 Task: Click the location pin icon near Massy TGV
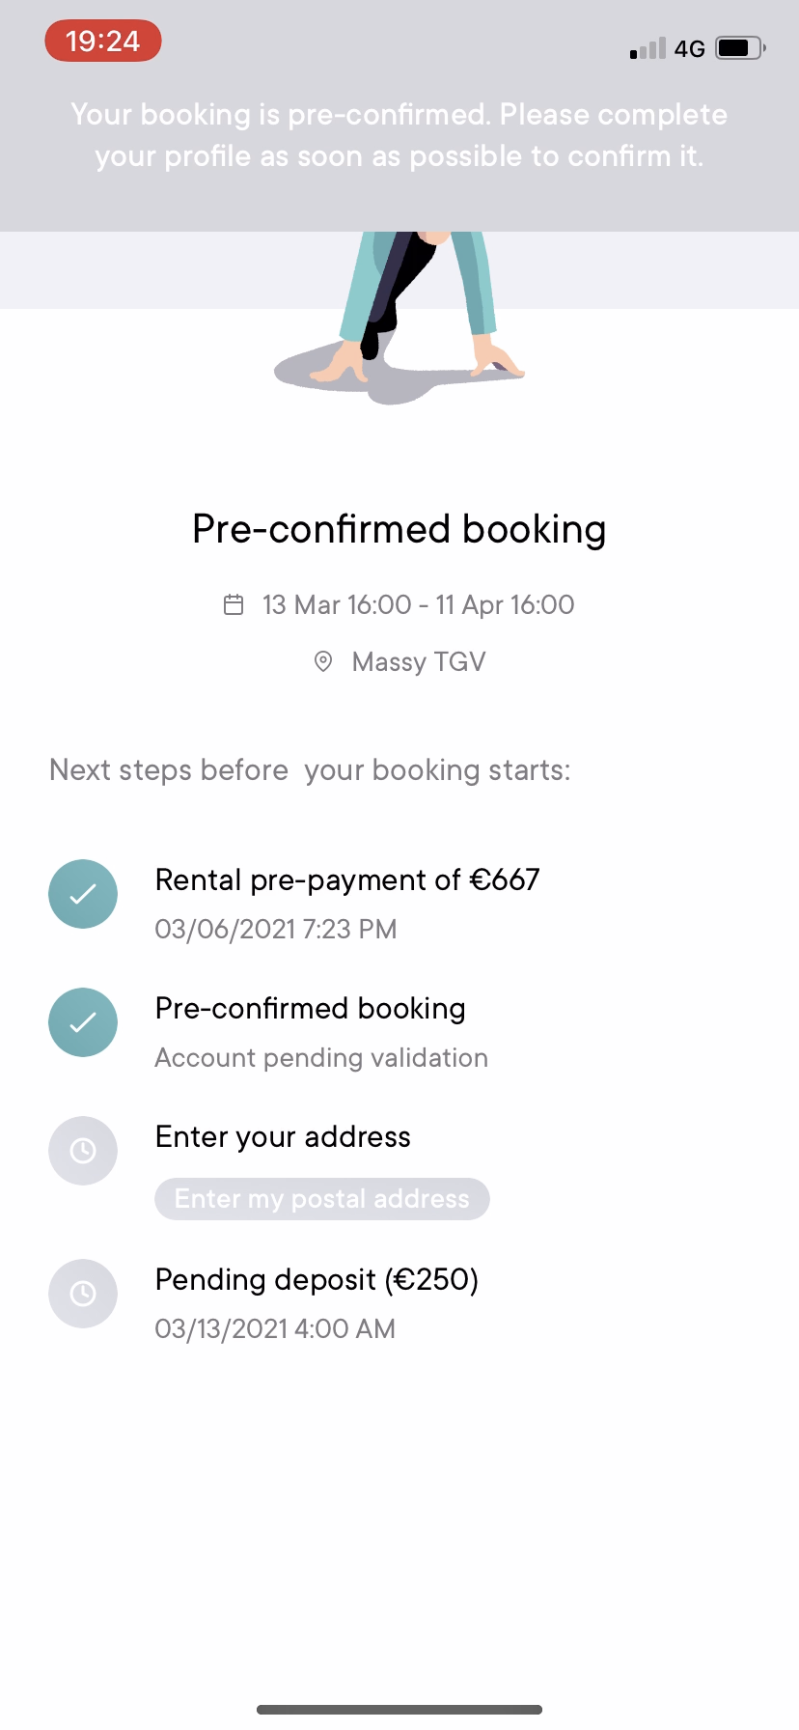click(x=323, y=662)
